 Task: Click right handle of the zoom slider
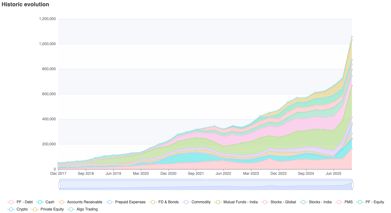[352, 185]
